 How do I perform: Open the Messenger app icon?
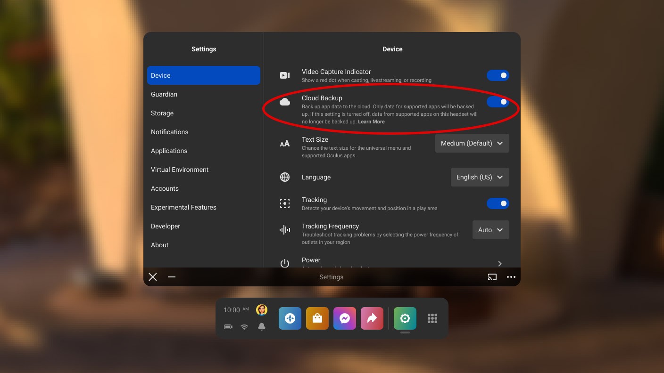[x=345, y=318]
